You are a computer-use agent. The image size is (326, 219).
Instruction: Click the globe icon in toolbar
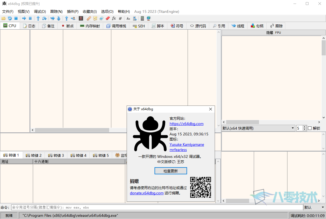[149, 18]
